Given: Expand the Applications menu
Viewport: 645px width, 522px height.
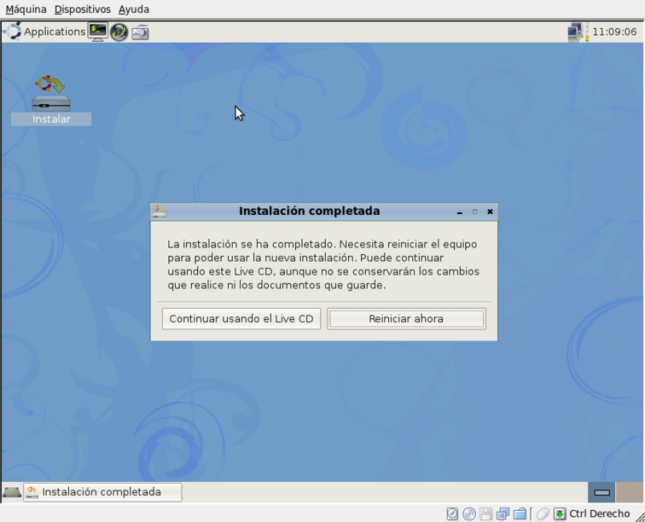Looking at the screenshot, I should [46, 32].
